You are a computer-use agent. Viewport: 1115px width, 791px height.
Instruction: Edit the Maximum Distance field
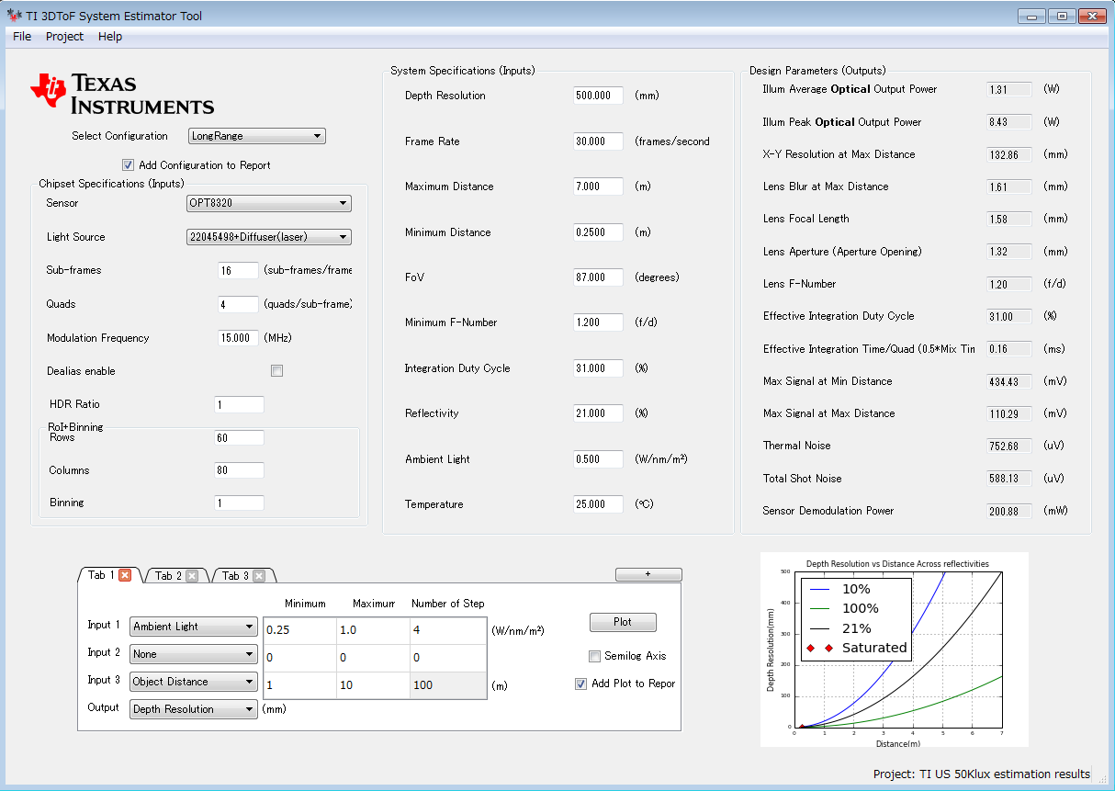point(599,186)
